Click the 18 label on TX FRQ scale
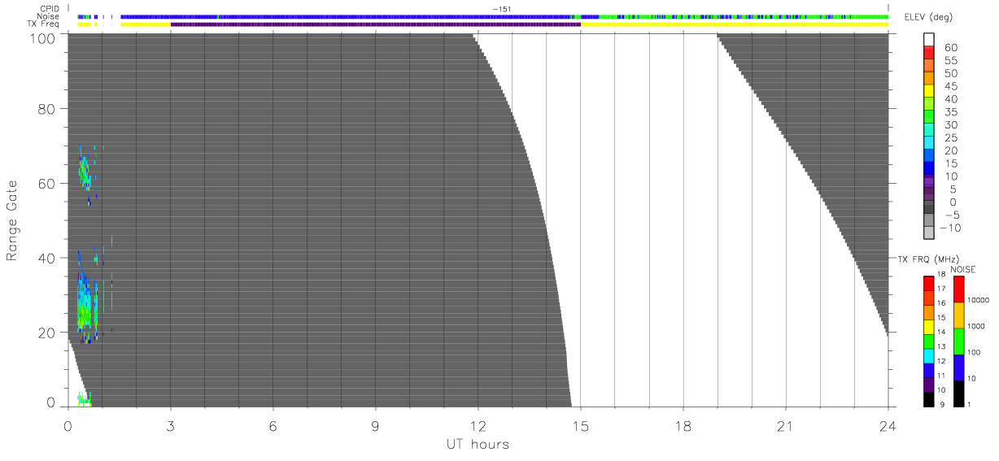Image resolution: width=999 pixels, height=461 pixels. [x=941, y=275]
